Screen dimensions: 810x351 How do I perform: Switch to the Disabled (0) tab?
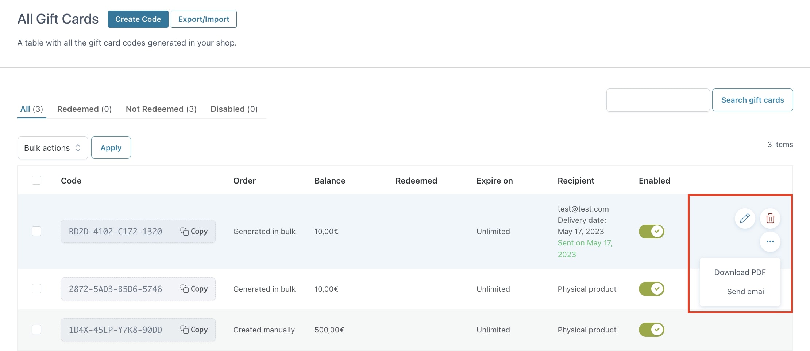(x=234, y=109)
